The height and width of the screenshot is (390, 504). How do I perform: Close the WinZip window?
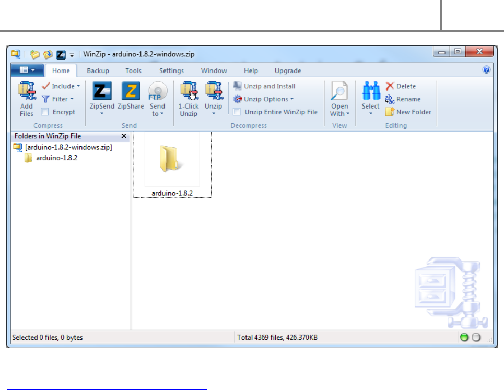click(x=479, y=52)
